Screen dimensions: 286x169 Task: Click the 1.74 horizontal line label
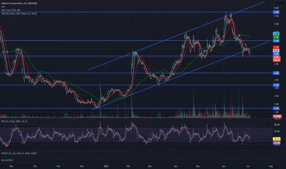[276, 108]
